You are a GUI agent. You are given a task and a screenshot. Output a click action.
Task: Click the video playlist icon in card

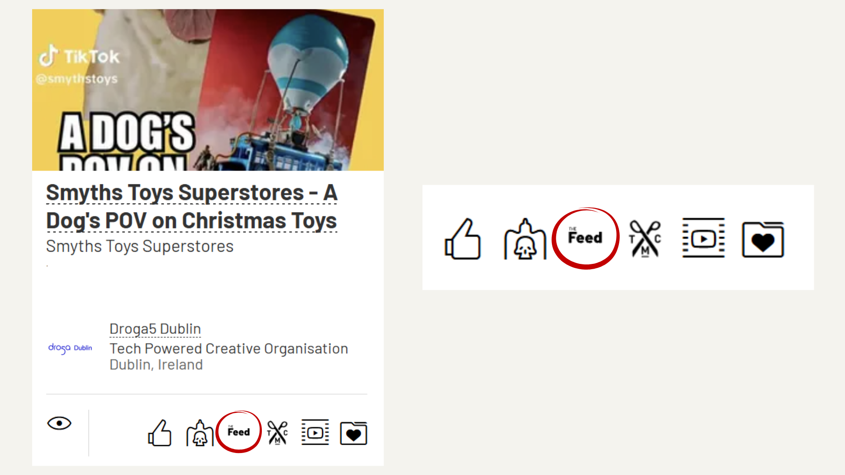click(315, 433)
